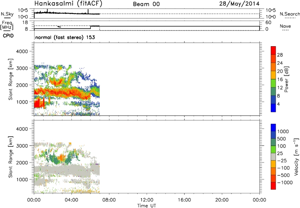Click the '-25' tick on the velocity colorbar
The width and height of the screenshot is (300, 208).
(282, 160)
